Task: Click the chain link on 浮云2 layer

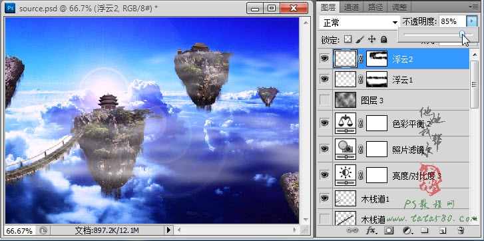Action: click(361, 59)
